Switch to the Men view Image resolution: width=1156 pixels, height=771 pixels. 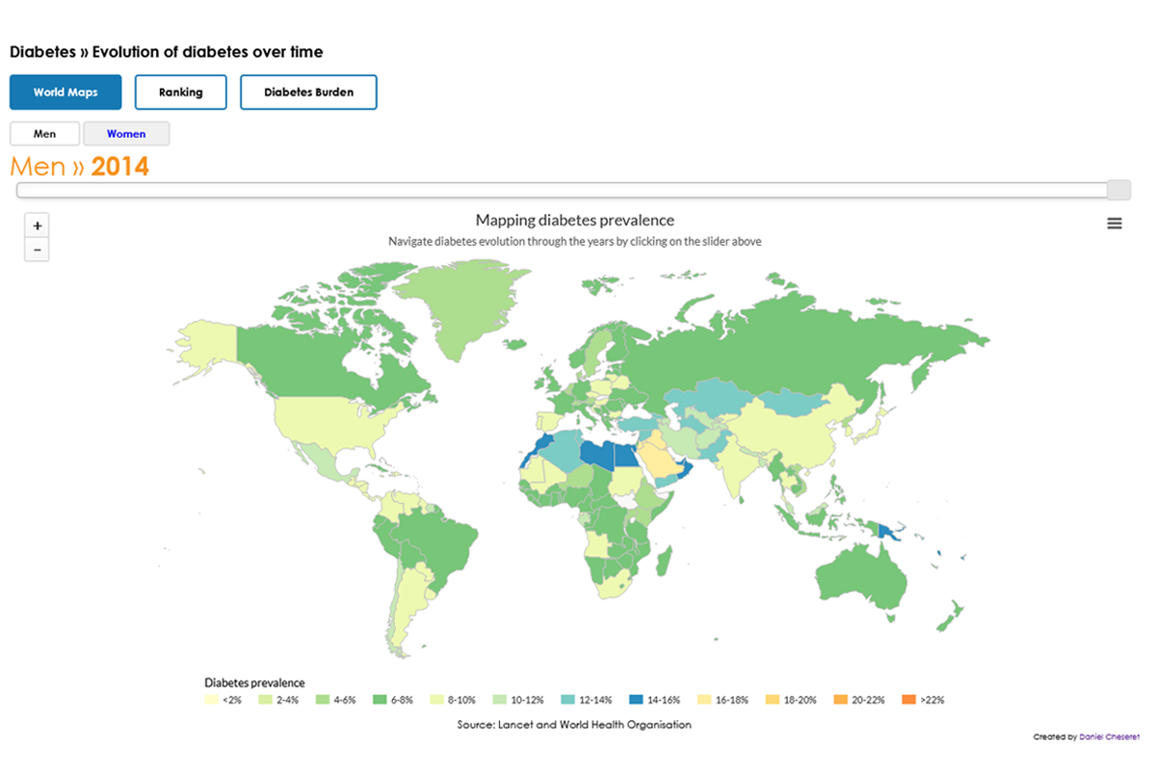point(44,133)
